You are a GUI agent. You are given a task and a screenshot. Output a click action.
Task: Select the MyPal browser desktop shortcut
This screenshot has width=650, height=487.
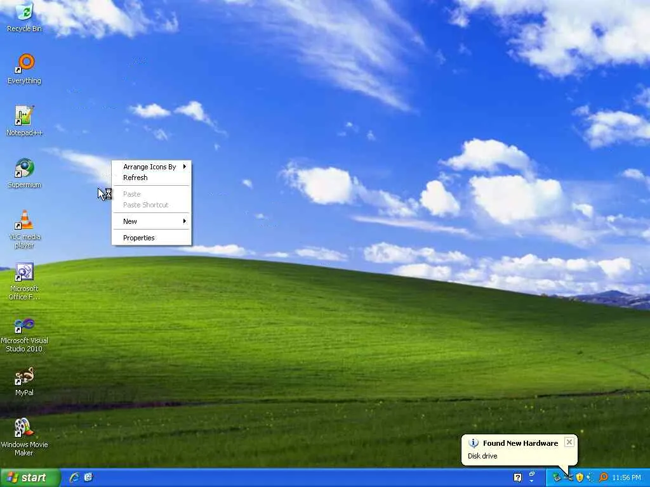click(25, 381)
